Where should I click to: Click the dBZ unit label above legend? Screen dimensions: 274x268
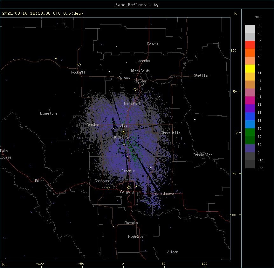click(x=257, y=17)
